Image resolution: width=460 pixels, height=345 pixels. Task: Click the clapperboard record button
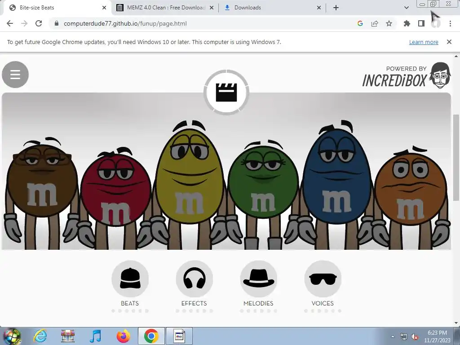coord(226,93)
